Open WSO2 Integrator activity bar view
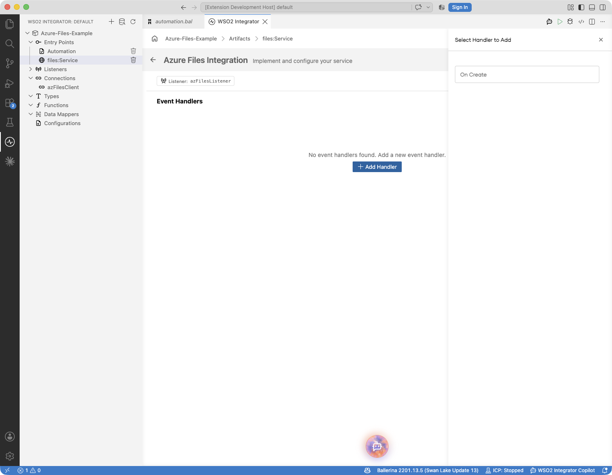This screenshot has height=475, width=612. coord(10,142)
